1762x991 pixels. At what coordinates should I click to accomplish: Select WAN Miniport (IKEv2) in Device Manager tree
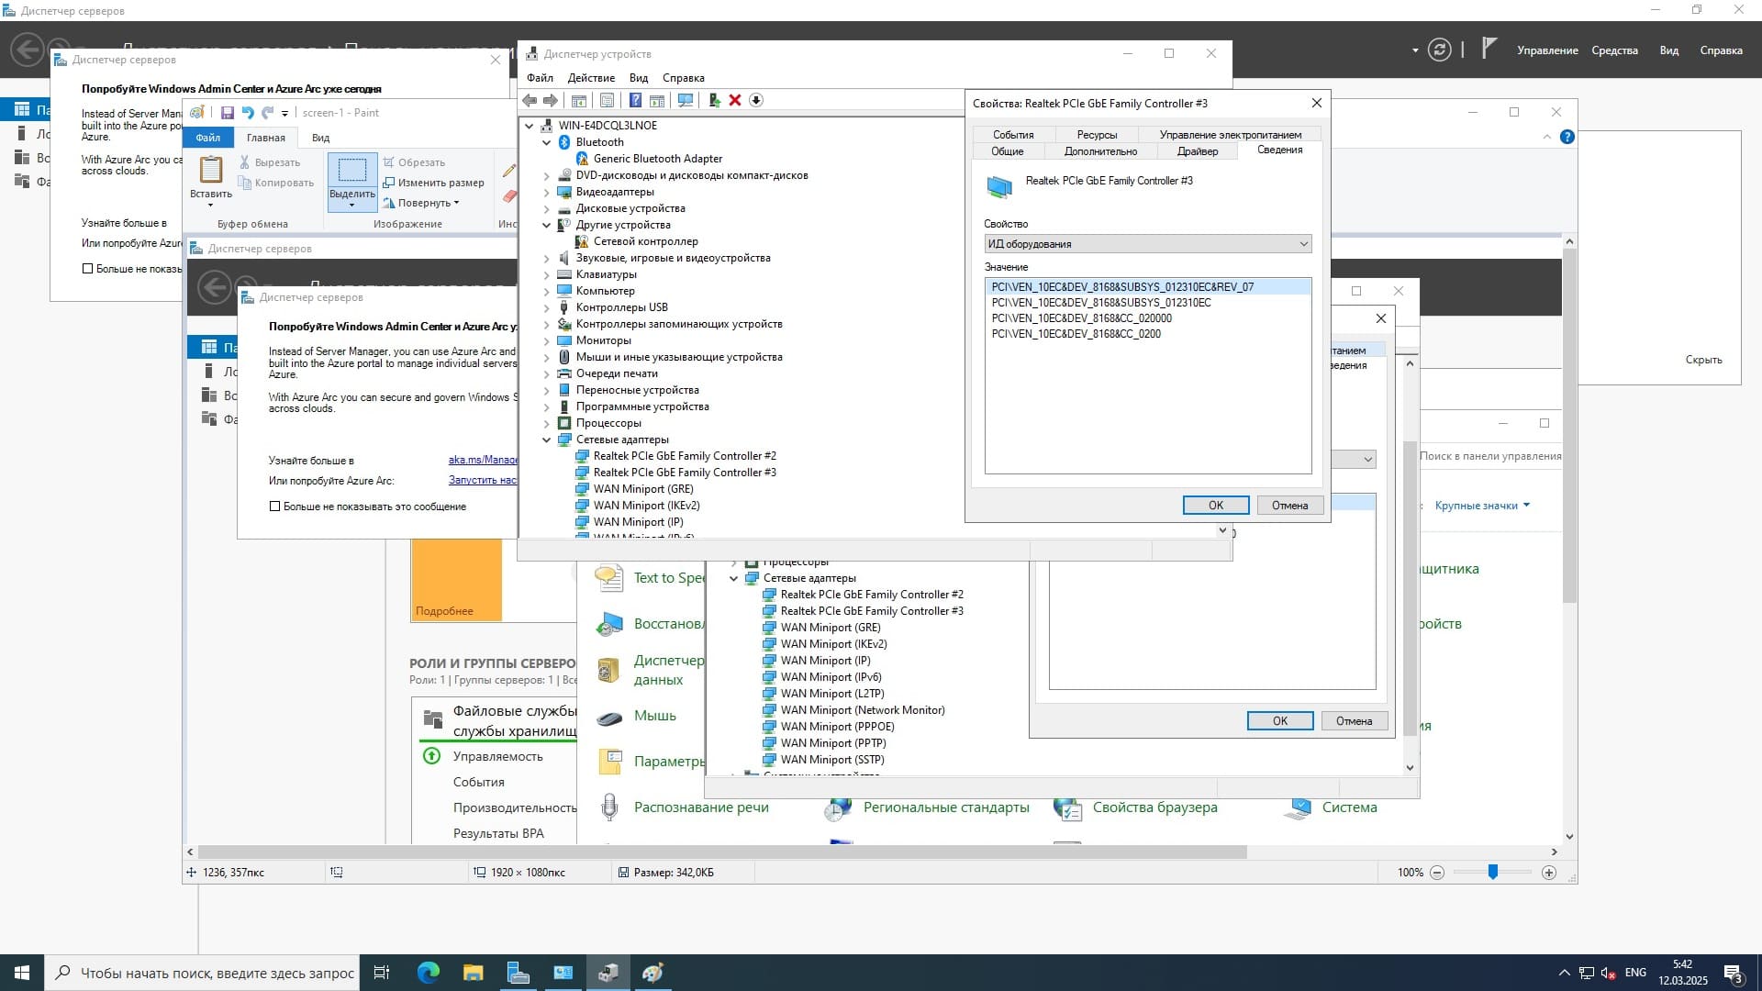(646, 506)
